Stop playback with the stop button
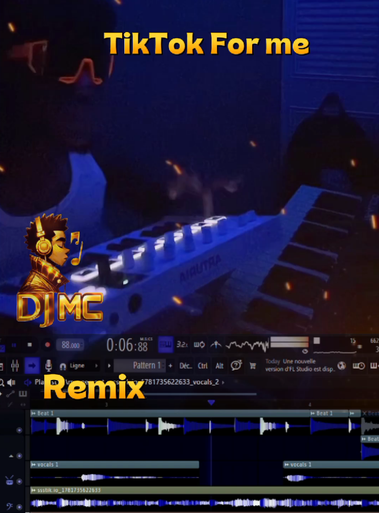Image resolution: width=379 pixels, height=513 pixels. (29, 344)
